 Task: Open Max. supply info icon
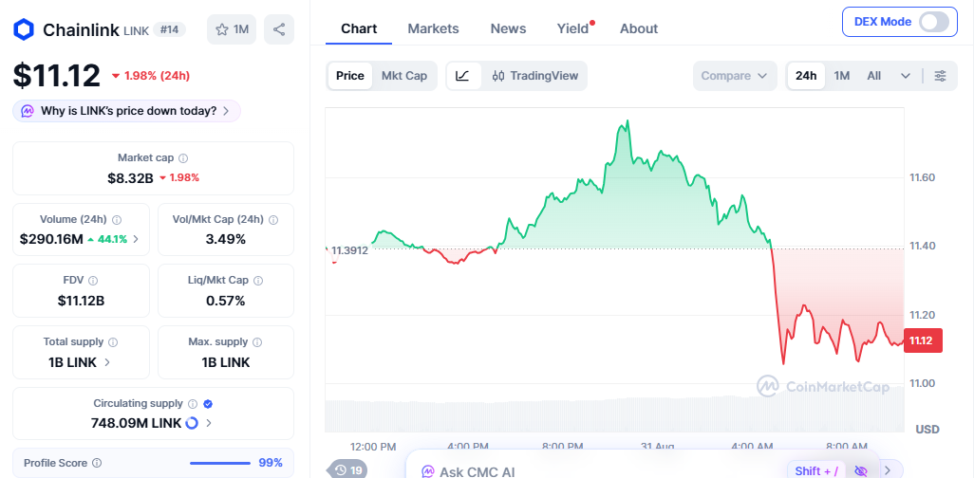click(257, 342)
